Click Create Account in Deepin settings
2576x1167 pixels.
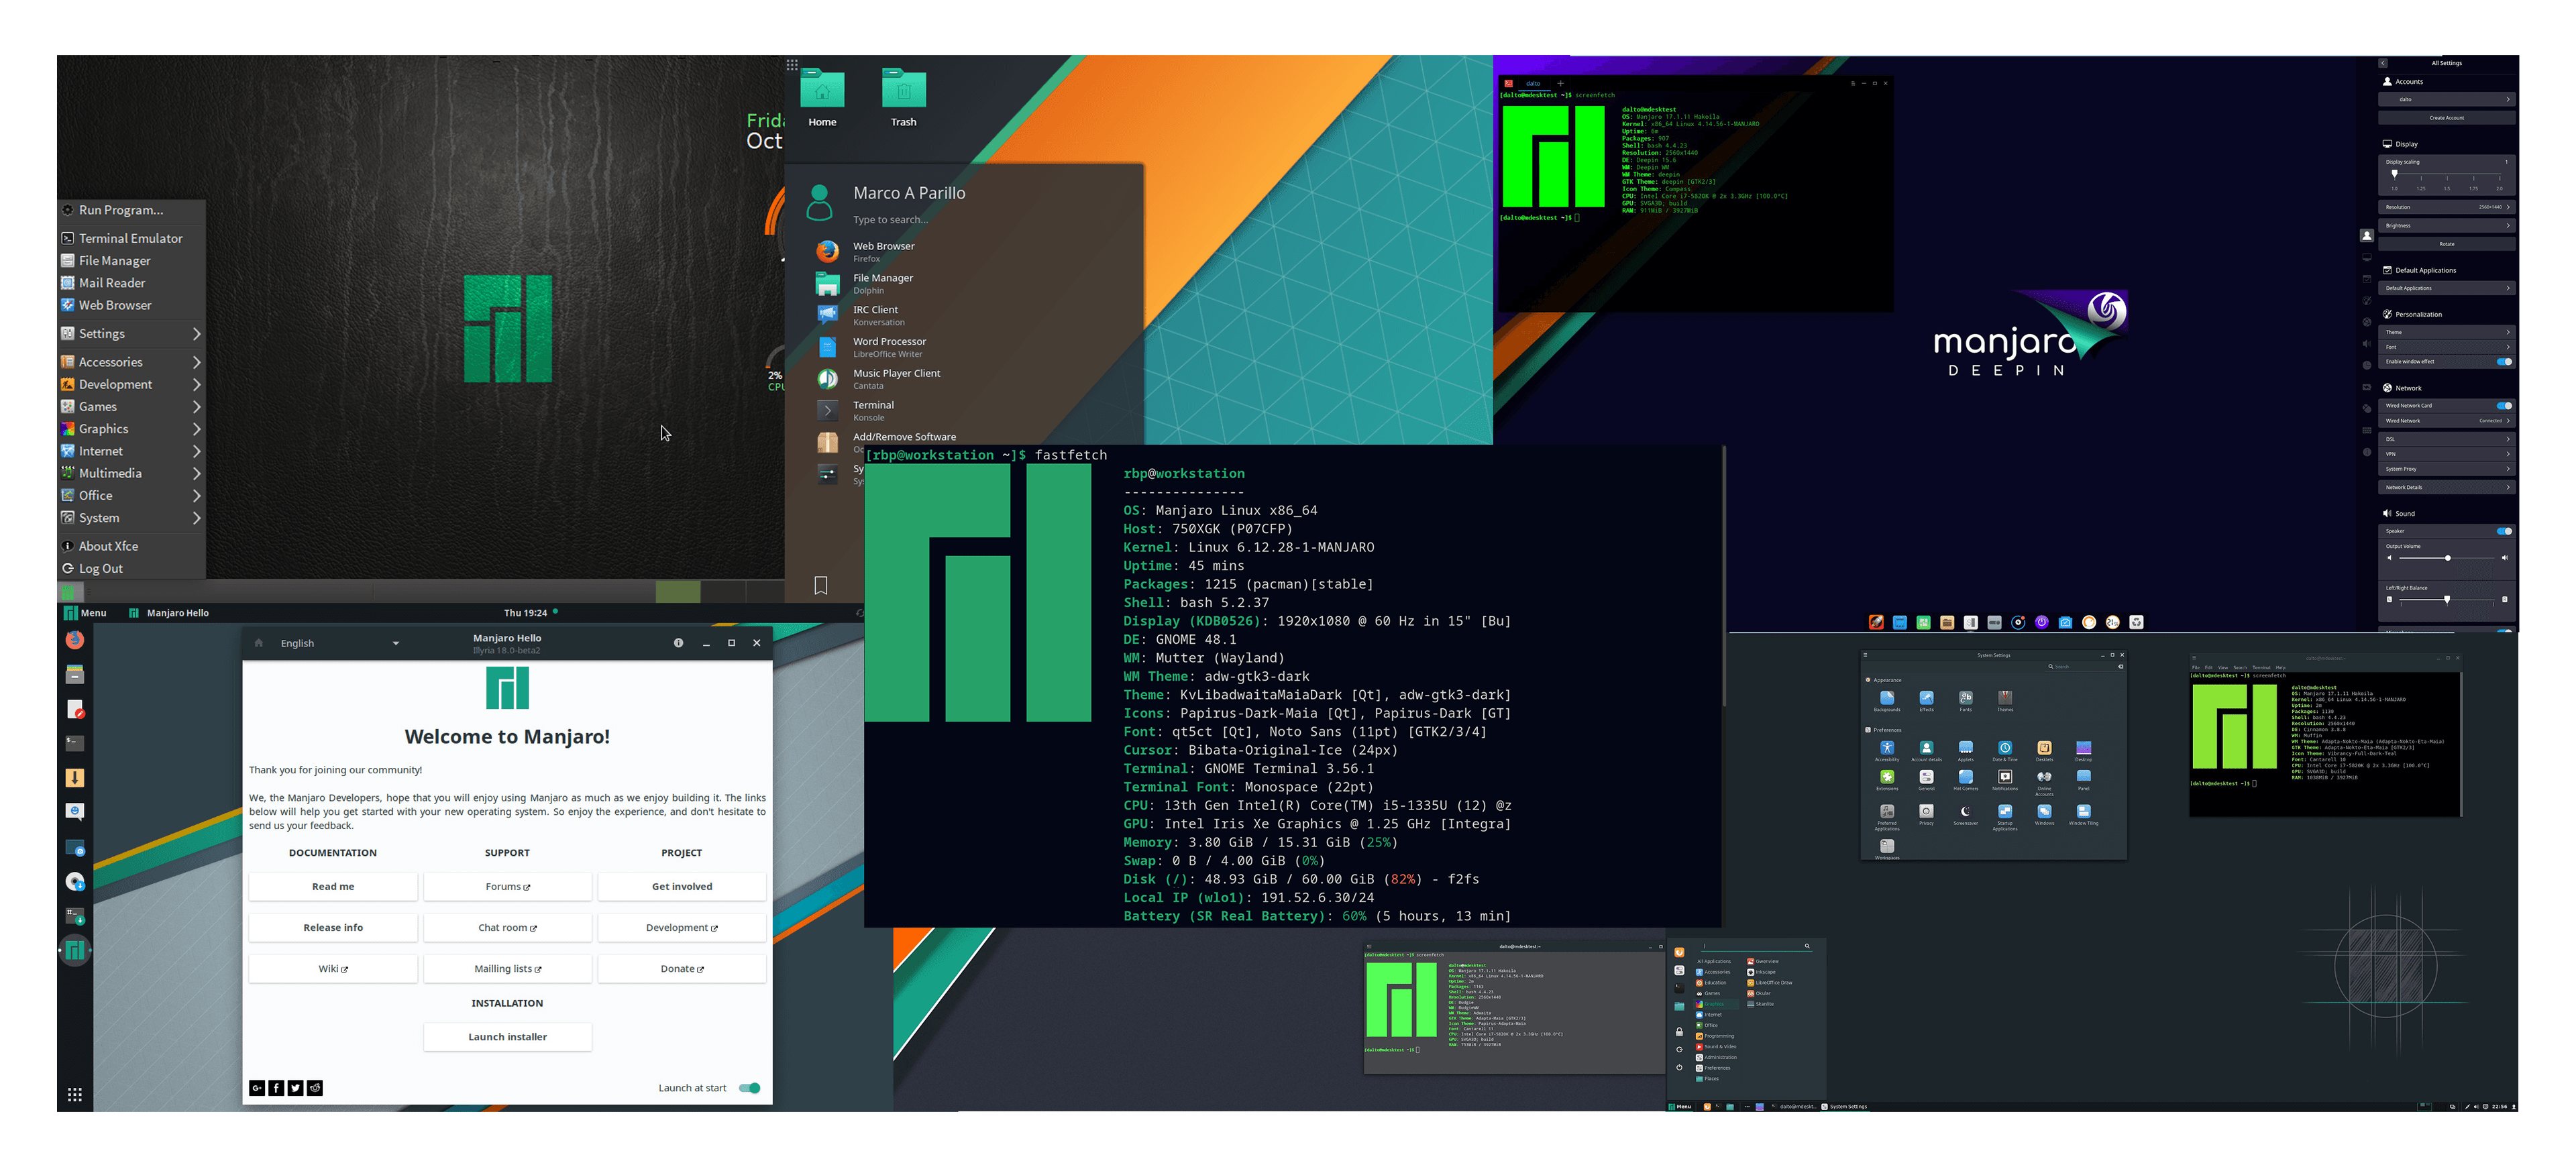pos(2446,118)
